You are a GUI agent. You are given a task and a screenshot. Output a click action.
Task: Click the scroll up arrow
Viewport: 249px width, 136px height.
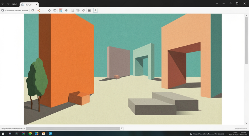coord(246,16)
